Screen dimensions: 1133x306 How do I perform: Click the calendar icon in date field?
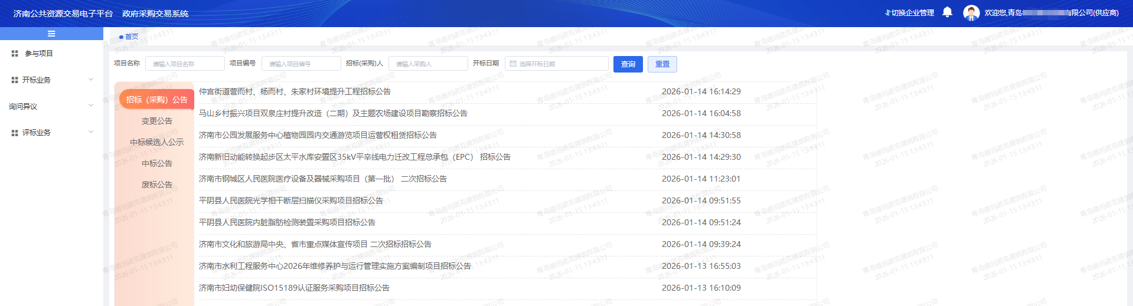point(513,64)
